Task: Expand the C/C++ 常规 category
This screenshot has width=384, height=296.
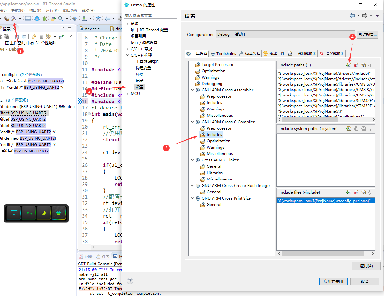Action: pyautogui.click(x=127, y=49)
